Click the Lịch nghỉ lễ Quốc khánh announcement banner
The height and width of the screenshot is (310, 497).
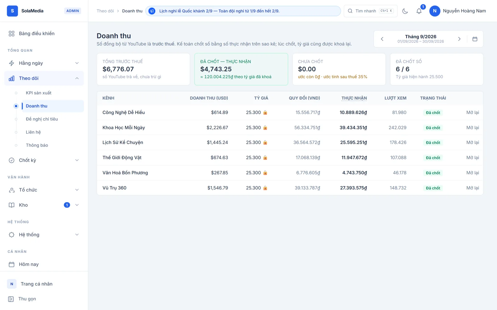click(x=243, y=11)
